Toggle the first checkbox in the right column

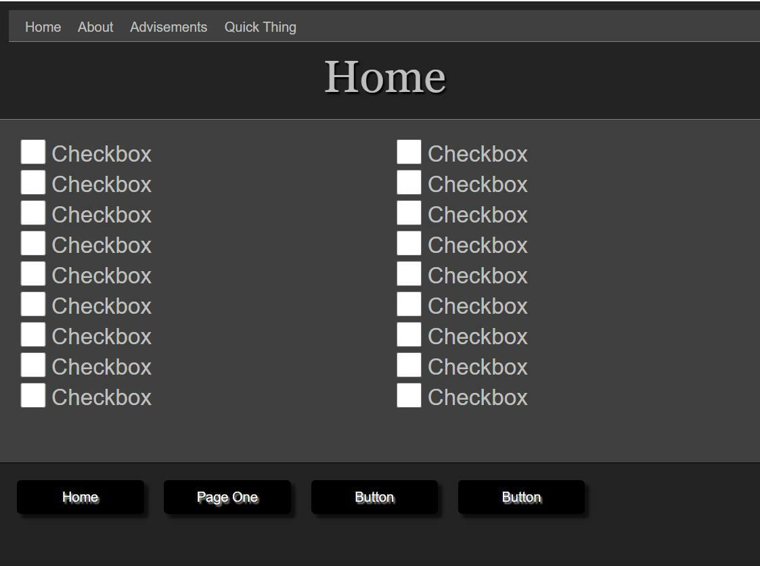point(409,152)
